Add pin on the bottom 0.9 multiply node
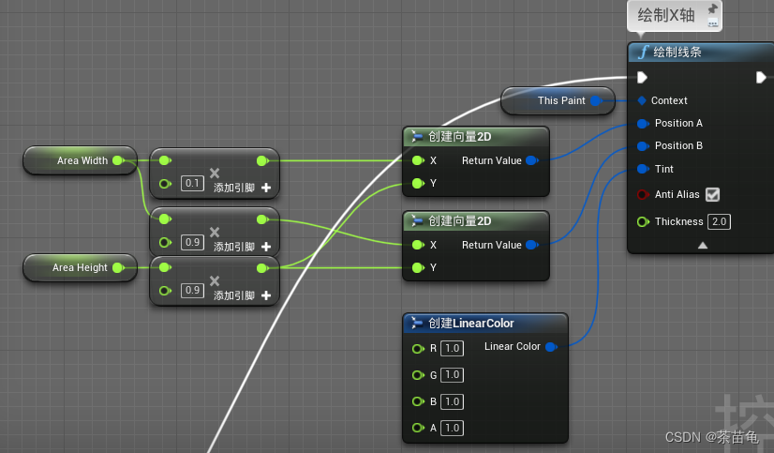Image resolution: width=774 pixels, height=453 pixels. coord(266,295)
